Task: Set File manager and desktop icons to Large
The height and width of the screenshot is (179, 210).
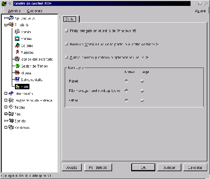Action: [x=142, y=91]
